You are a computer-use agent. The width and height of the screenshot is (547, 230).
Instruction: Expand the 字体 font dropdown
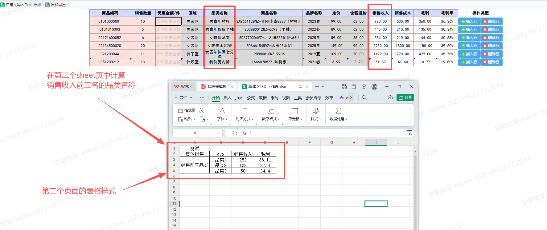[x=222, y=119]
